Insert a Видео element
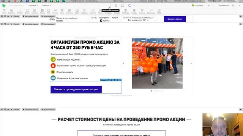The width and height of the screenshot is (243, 136). [x=77, y=11]
